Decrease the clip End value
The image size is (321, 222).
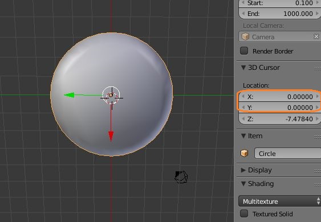243,14
